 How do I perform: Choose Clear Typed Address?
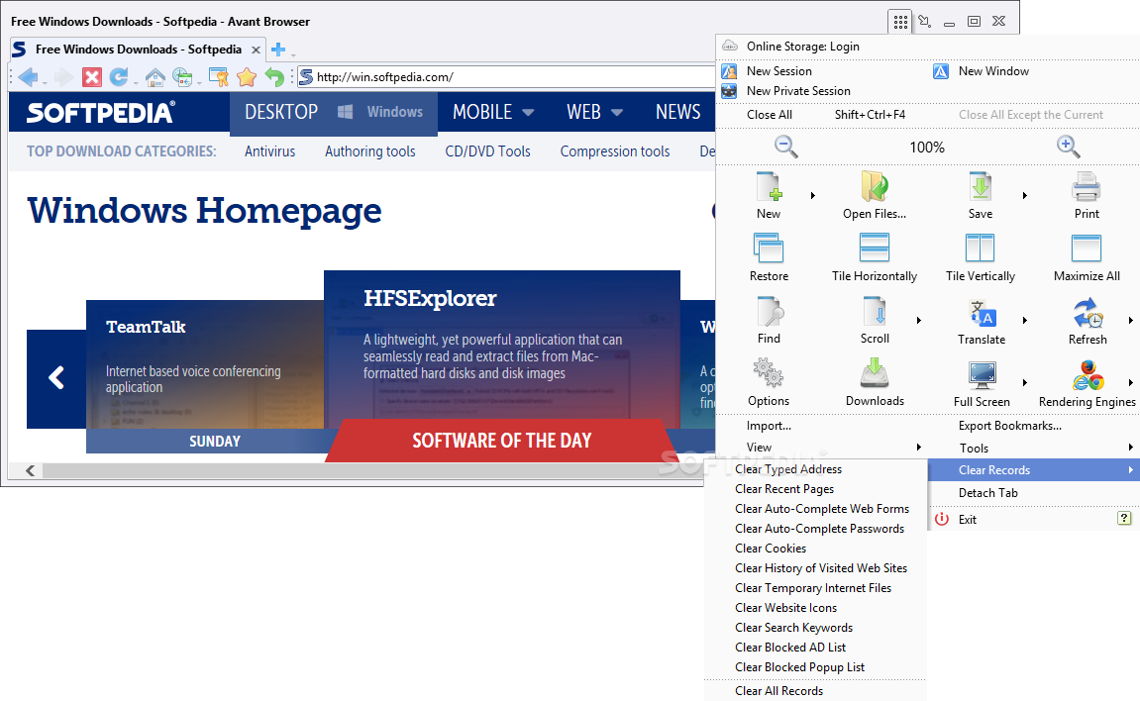coord(788,469)
